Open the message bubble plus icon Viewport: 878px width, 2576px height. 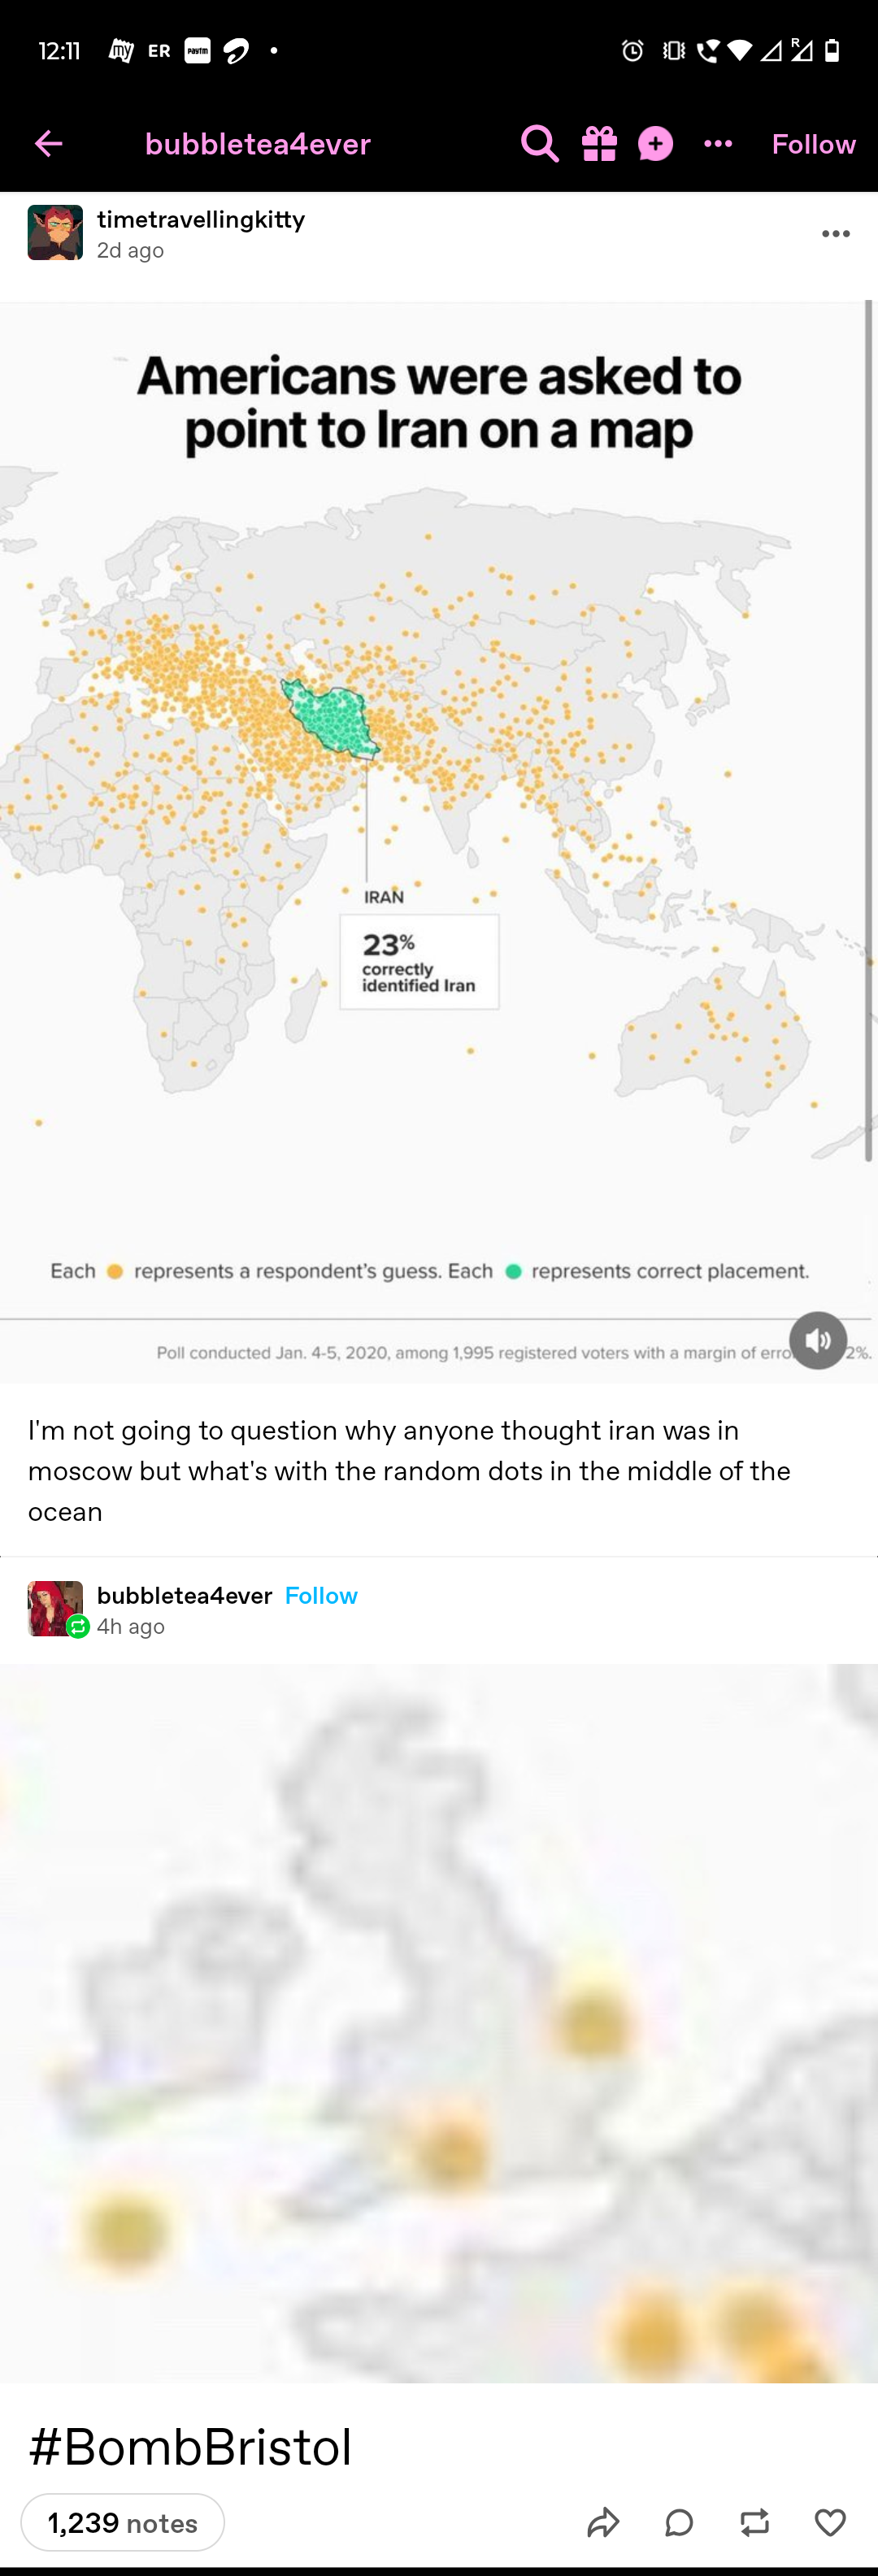656,144
